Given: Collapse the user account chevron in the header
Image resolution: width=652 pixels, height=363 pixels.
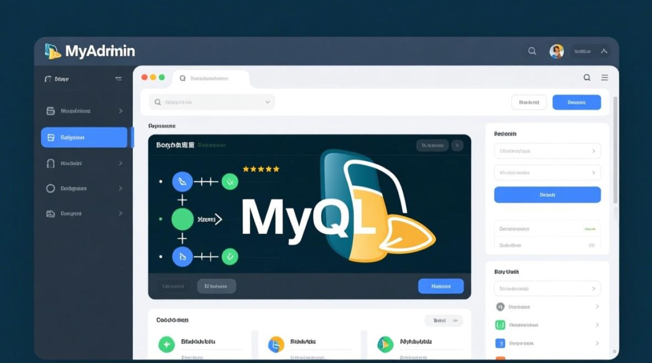Looking at the screenshot, I should 604,51.
